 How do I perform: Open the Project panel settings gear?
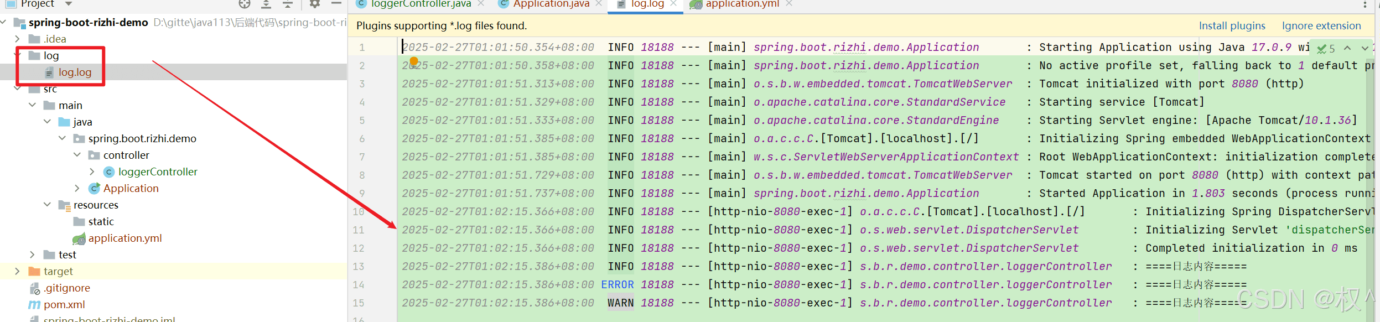(x=315, y=4)
